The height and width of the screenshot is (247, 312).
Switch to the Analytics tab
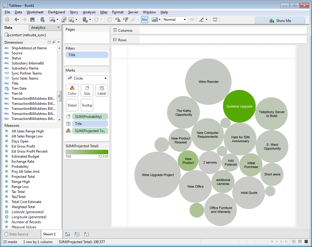[38, 28]
